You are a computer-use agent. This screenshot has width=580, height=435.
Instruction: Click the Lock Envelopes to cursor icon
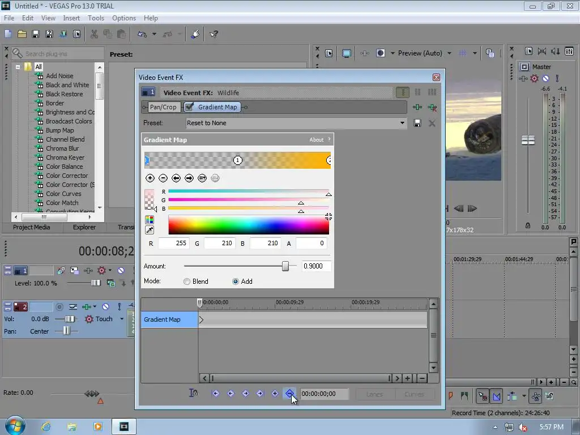(193, 393)
